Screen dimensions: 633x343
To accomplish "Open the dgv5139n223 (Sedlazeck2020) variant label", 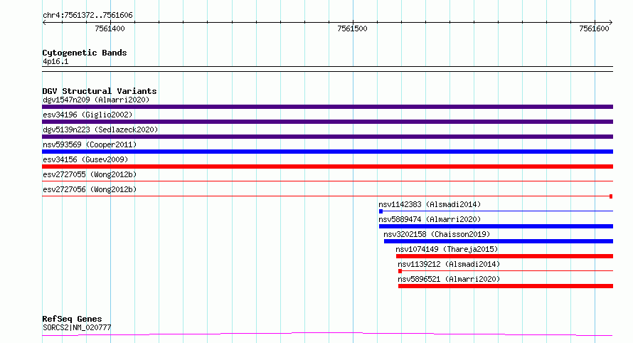I will tap(100, 130).
